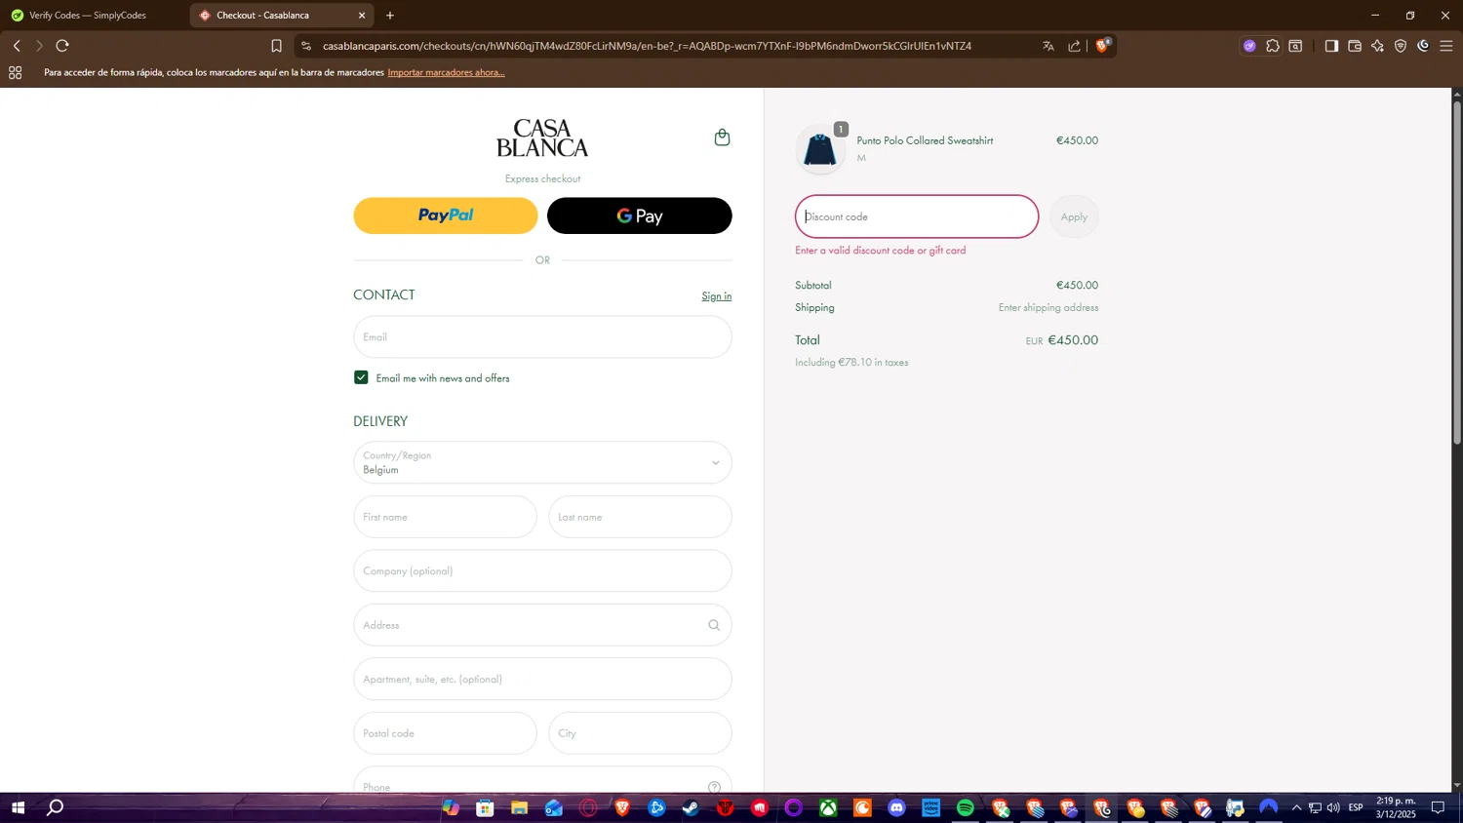
Task: Click the page vertical scrollbar
Action: (1457, 273)
